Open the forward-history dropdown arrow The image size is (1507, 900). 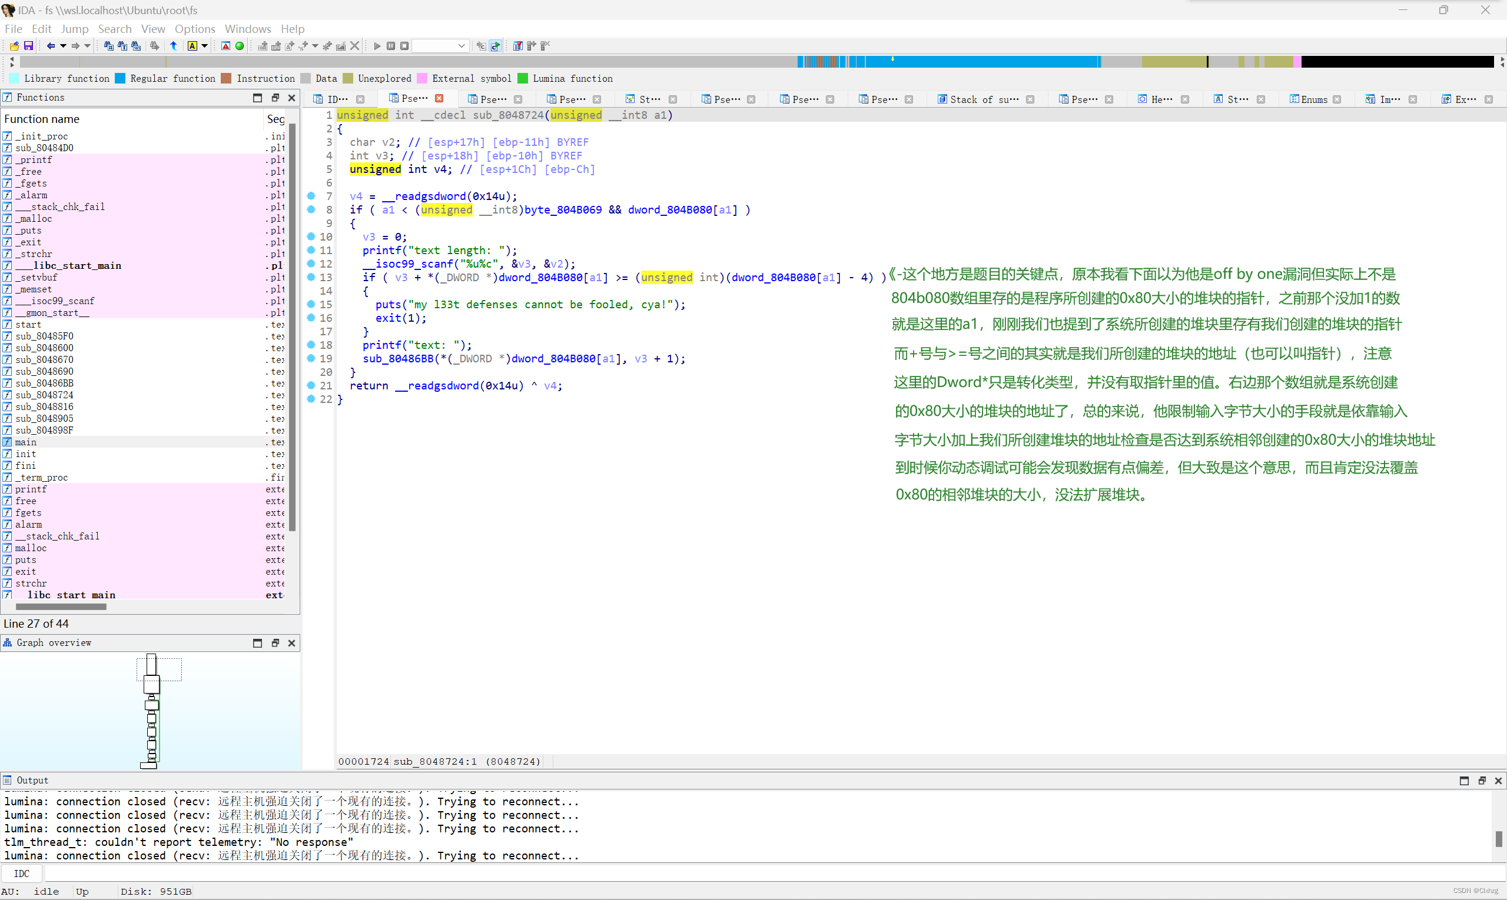87,45
